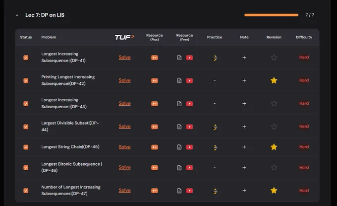Add a note for DP-41 row
337x206 pixels.
click(x=244, y=58)
